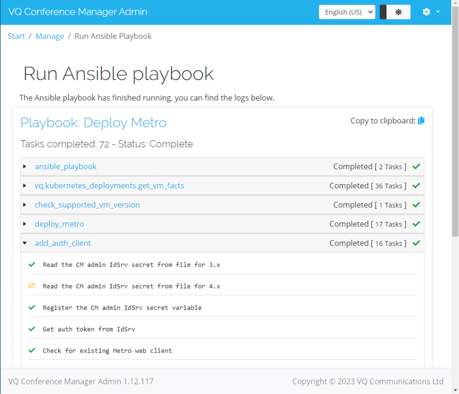Open the Manage breadcrumb link
Viewport: 459px width, 394px height.
(x=50, y=36)
